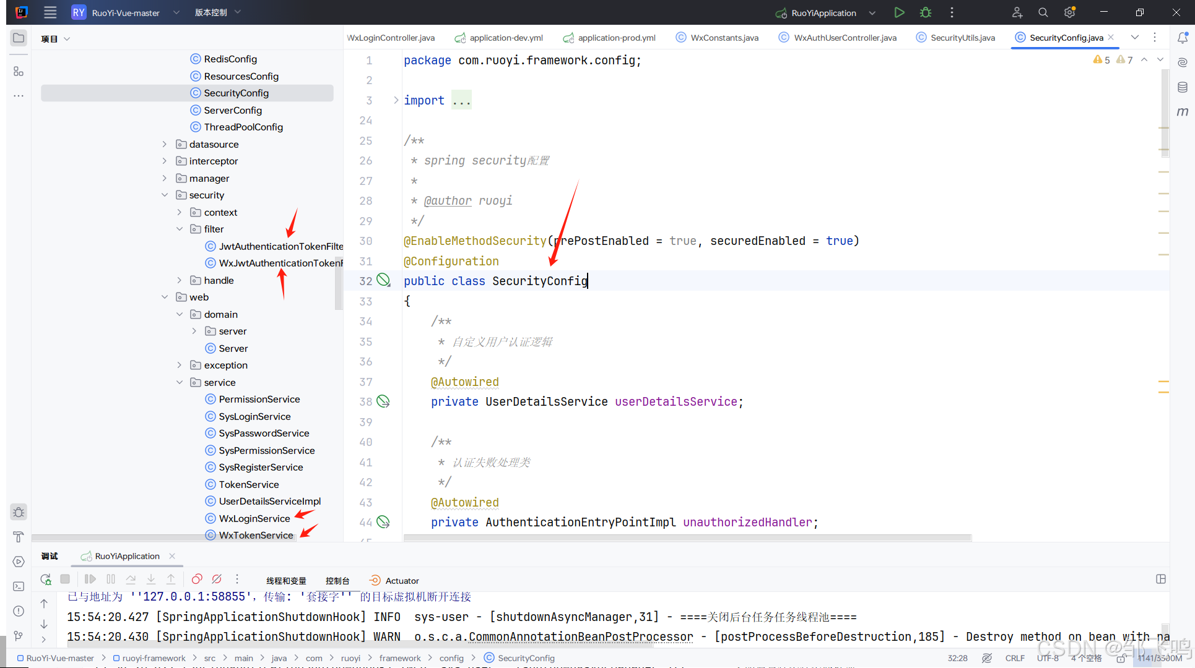This screenshot has width=1195, height=668.
Task: Open Search Everywhere magnifier
Action: coord(1043,12)
